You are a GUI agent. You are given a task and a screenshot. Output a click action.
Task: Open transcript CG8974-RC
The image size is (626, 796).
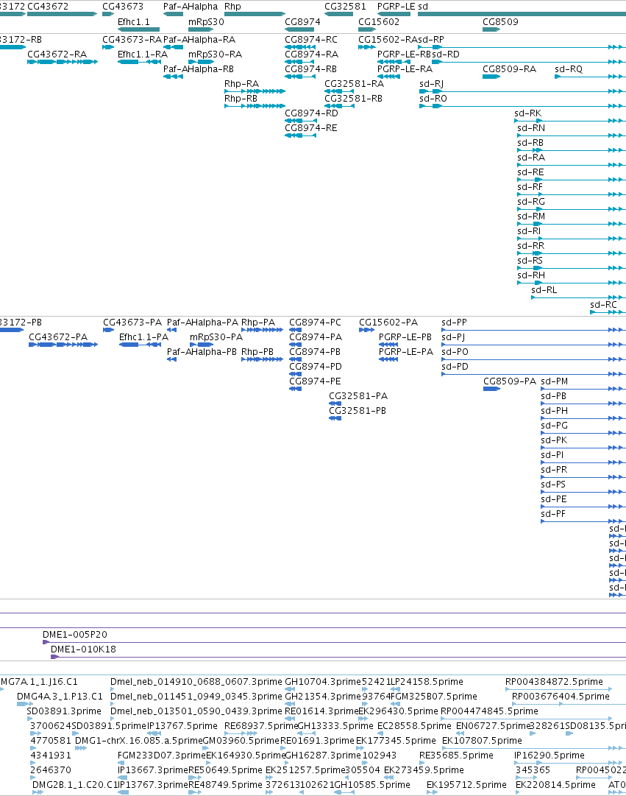point(311,40)
